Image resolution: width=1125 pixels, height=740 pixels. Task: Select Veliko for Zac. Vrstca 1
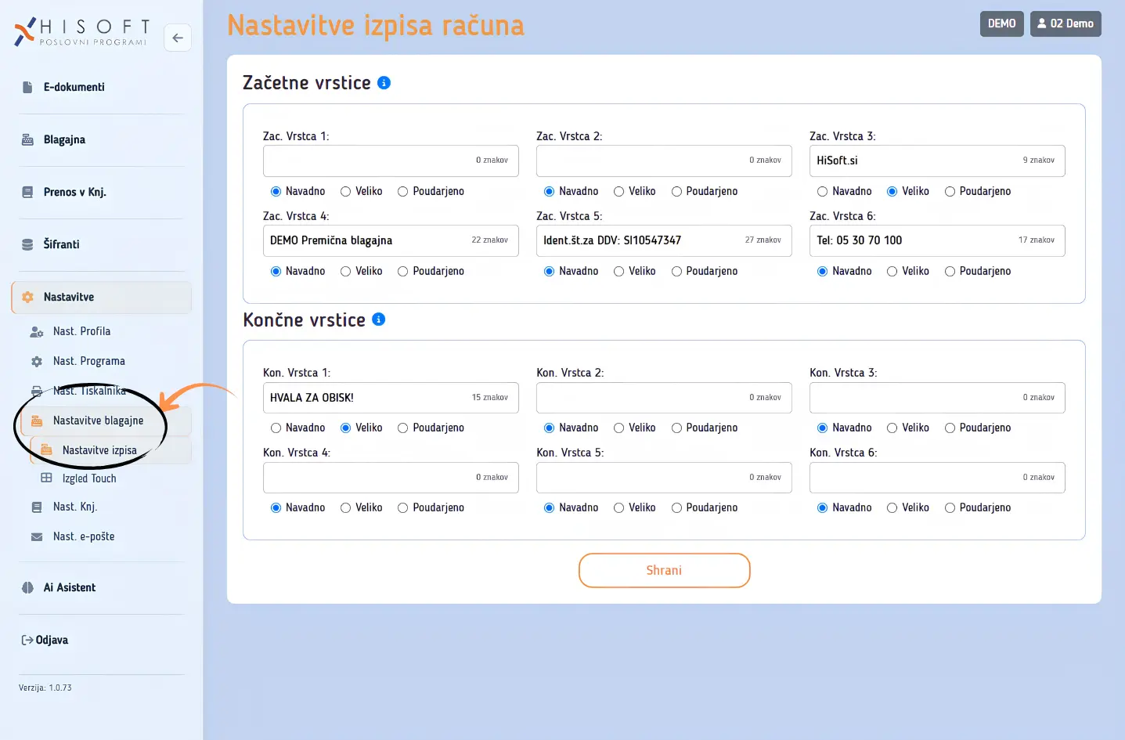[345, 191]
